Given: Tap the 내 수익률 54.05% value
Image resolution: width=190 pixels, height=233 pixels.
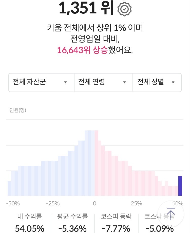Looking at the screenshot, I should coord(30,228).
